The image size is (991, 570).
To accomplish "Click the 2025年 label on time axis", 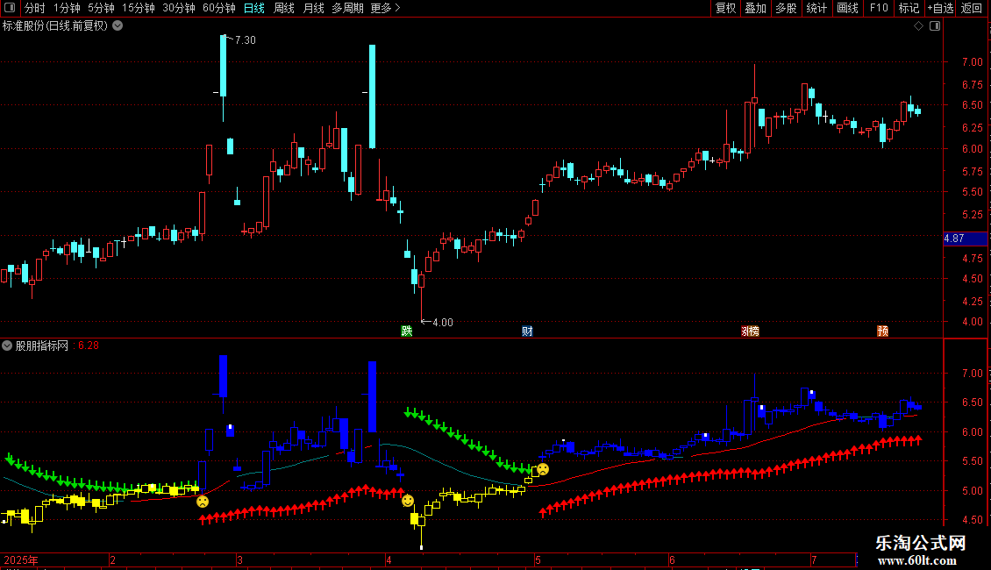I will [21, 559].
